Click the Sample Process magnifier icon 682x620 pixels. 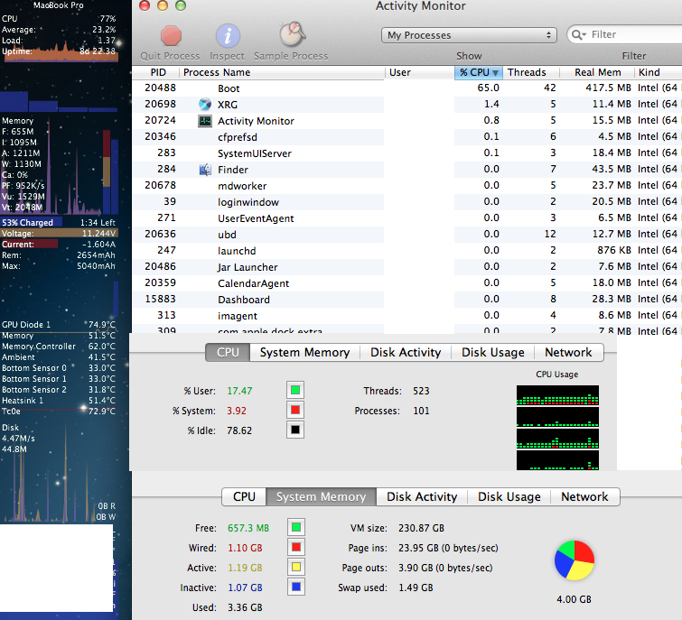[x=293, y=34]
